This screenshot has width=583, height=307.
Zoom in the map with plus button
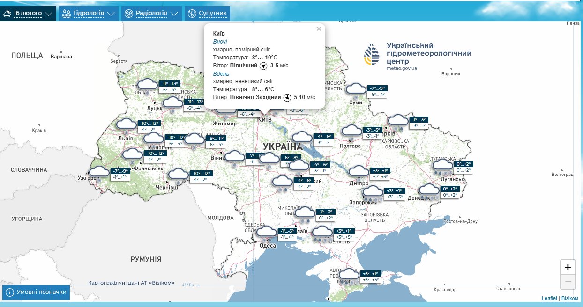568,267
